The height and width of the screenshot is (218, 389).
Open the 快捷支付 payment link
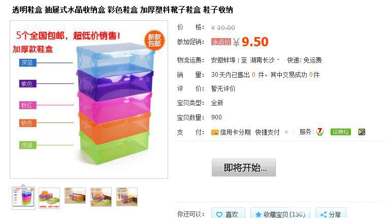pos(267,132)
